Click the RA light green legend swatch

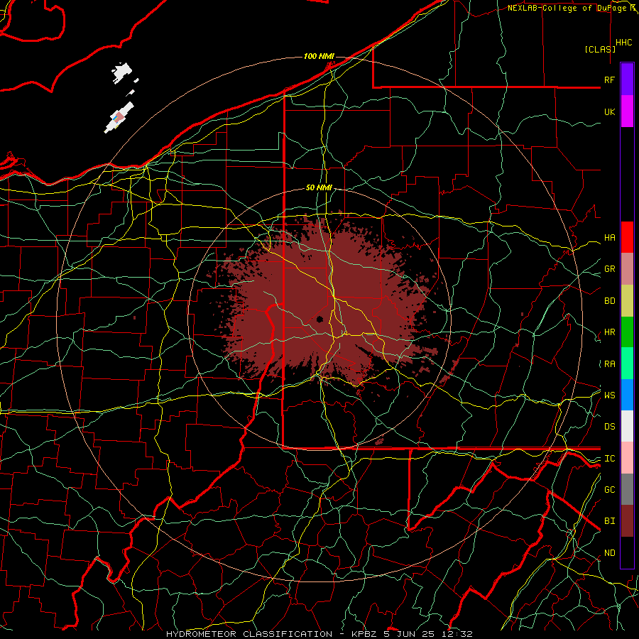[x=627, y=364]
